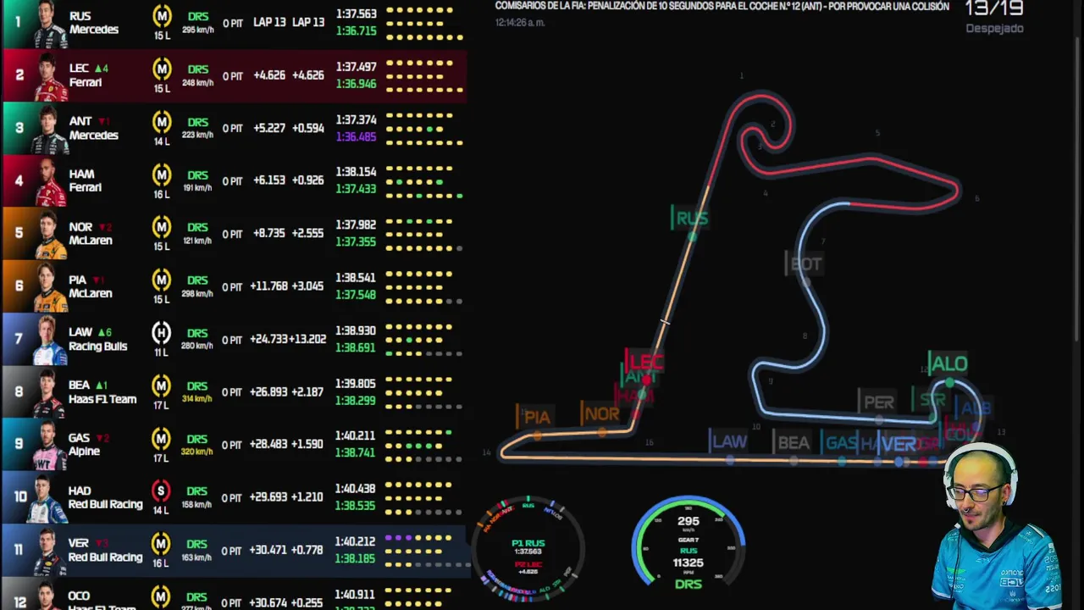
Task: Select the Gasly driver portrait
Action: point(49,446)
